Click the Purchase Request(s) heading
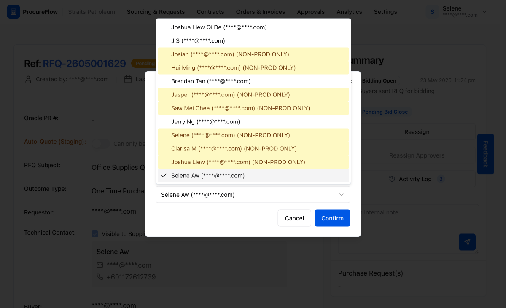The width and height of the screenshot is (506, 308). click(x=371, y=273)
